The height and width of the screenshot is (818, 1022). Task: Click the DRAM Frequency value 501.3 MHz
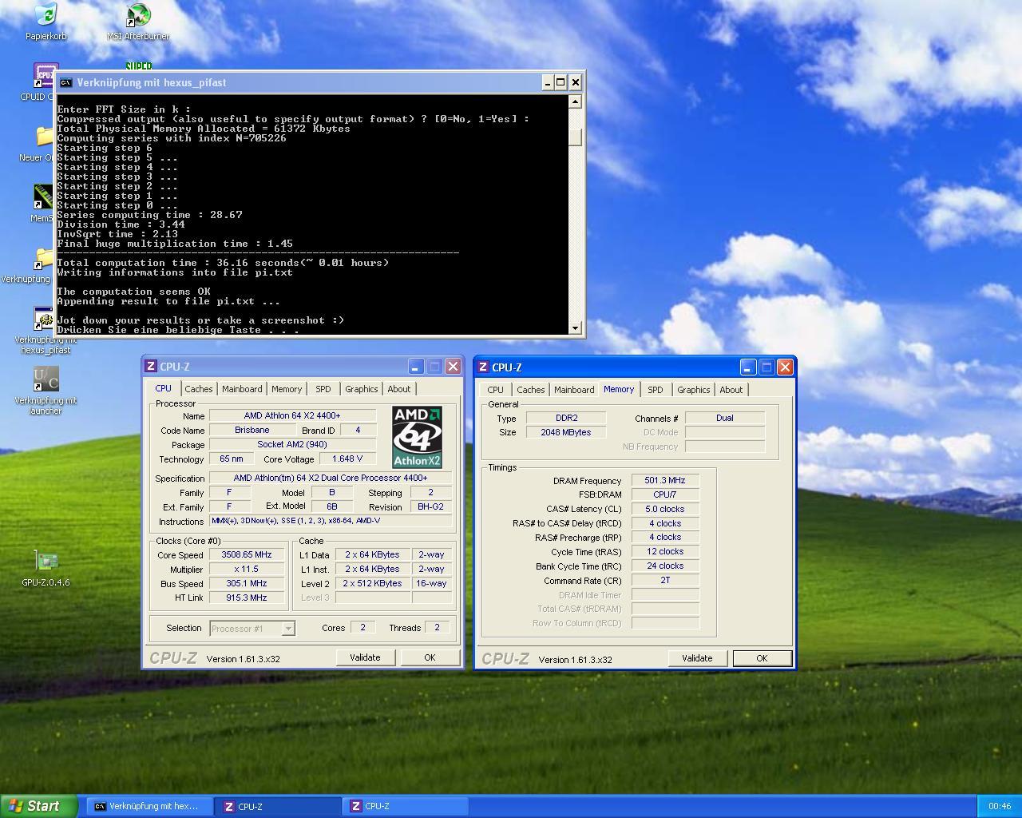point(665,480)
